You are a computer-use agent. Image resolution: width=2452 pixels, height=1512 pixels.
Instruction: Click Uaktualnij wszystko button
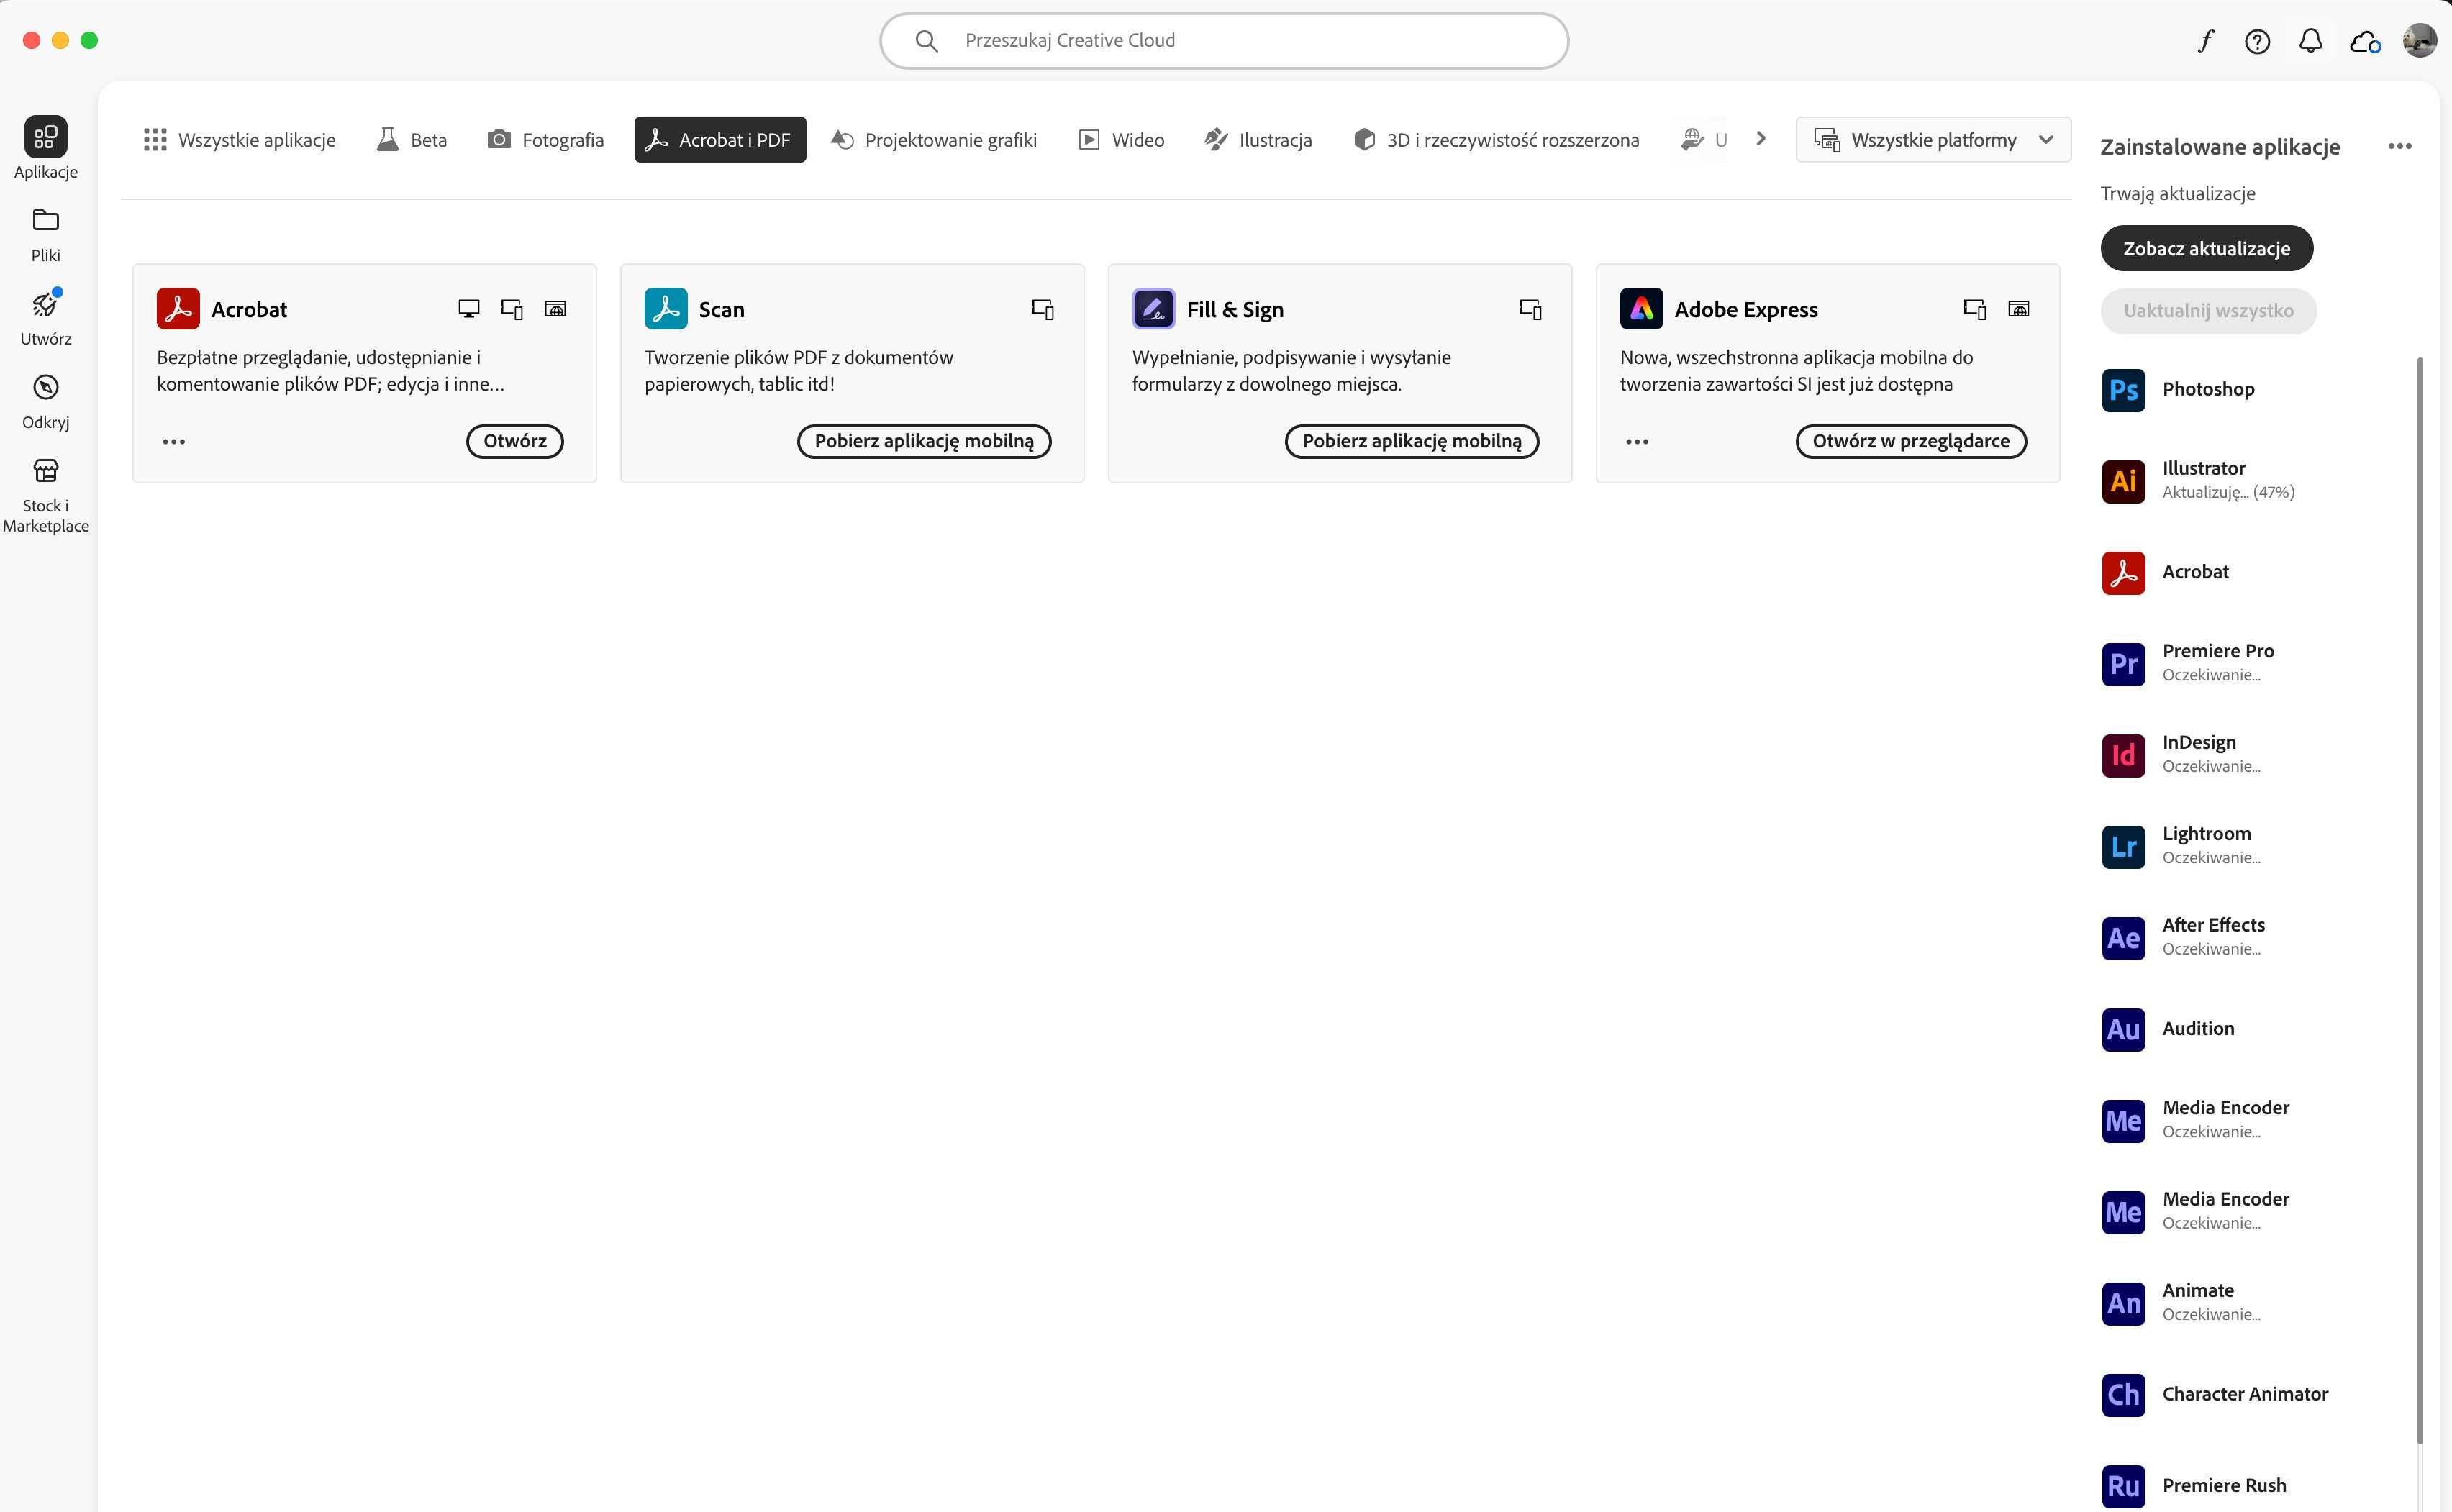click(2208, 311)
